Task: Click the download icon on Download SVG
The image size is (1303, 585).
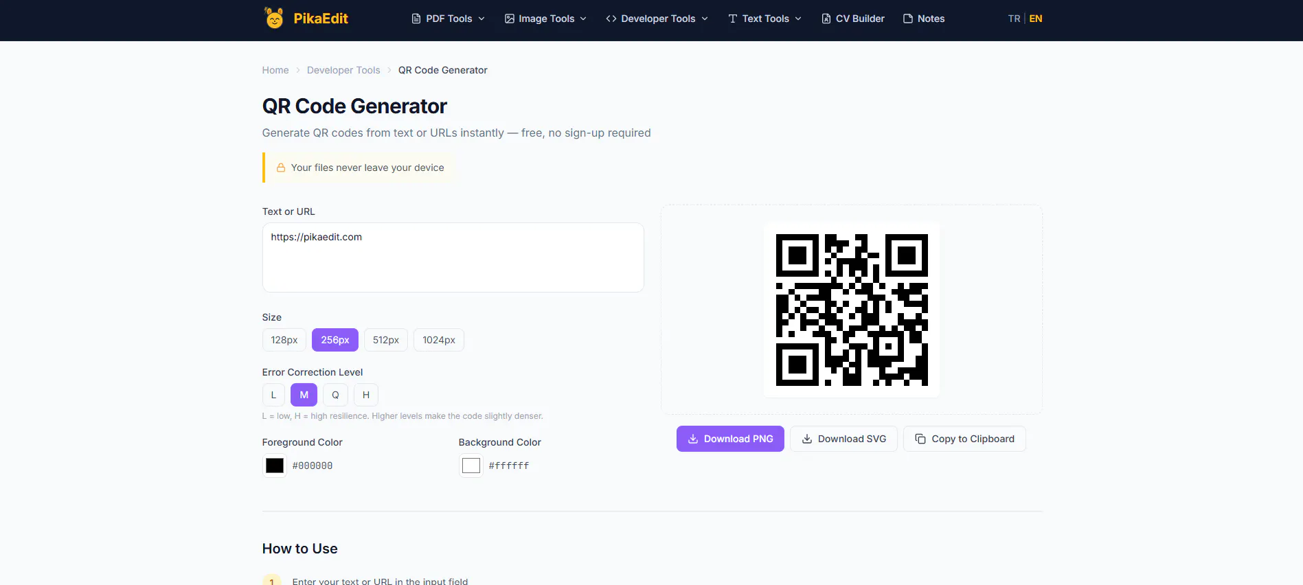Action: click(807, 439)
